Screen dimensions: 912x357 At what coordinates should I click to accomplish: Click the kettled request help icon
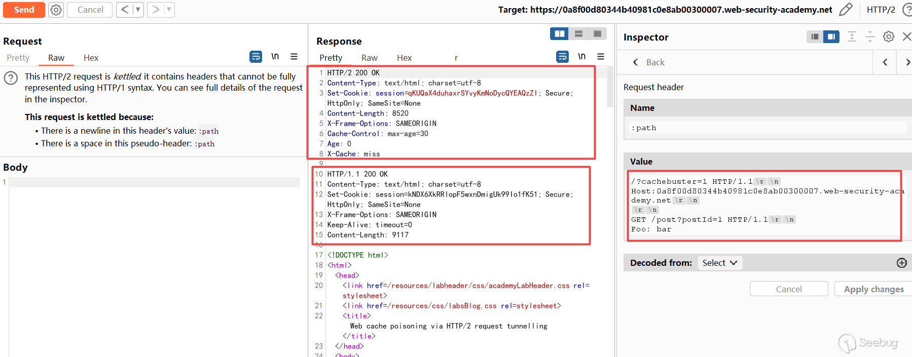11,78
